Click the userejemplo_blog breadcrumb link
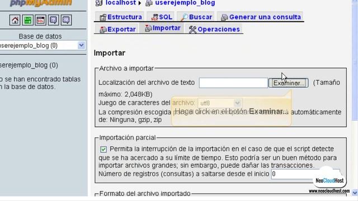 coord(185,3)
